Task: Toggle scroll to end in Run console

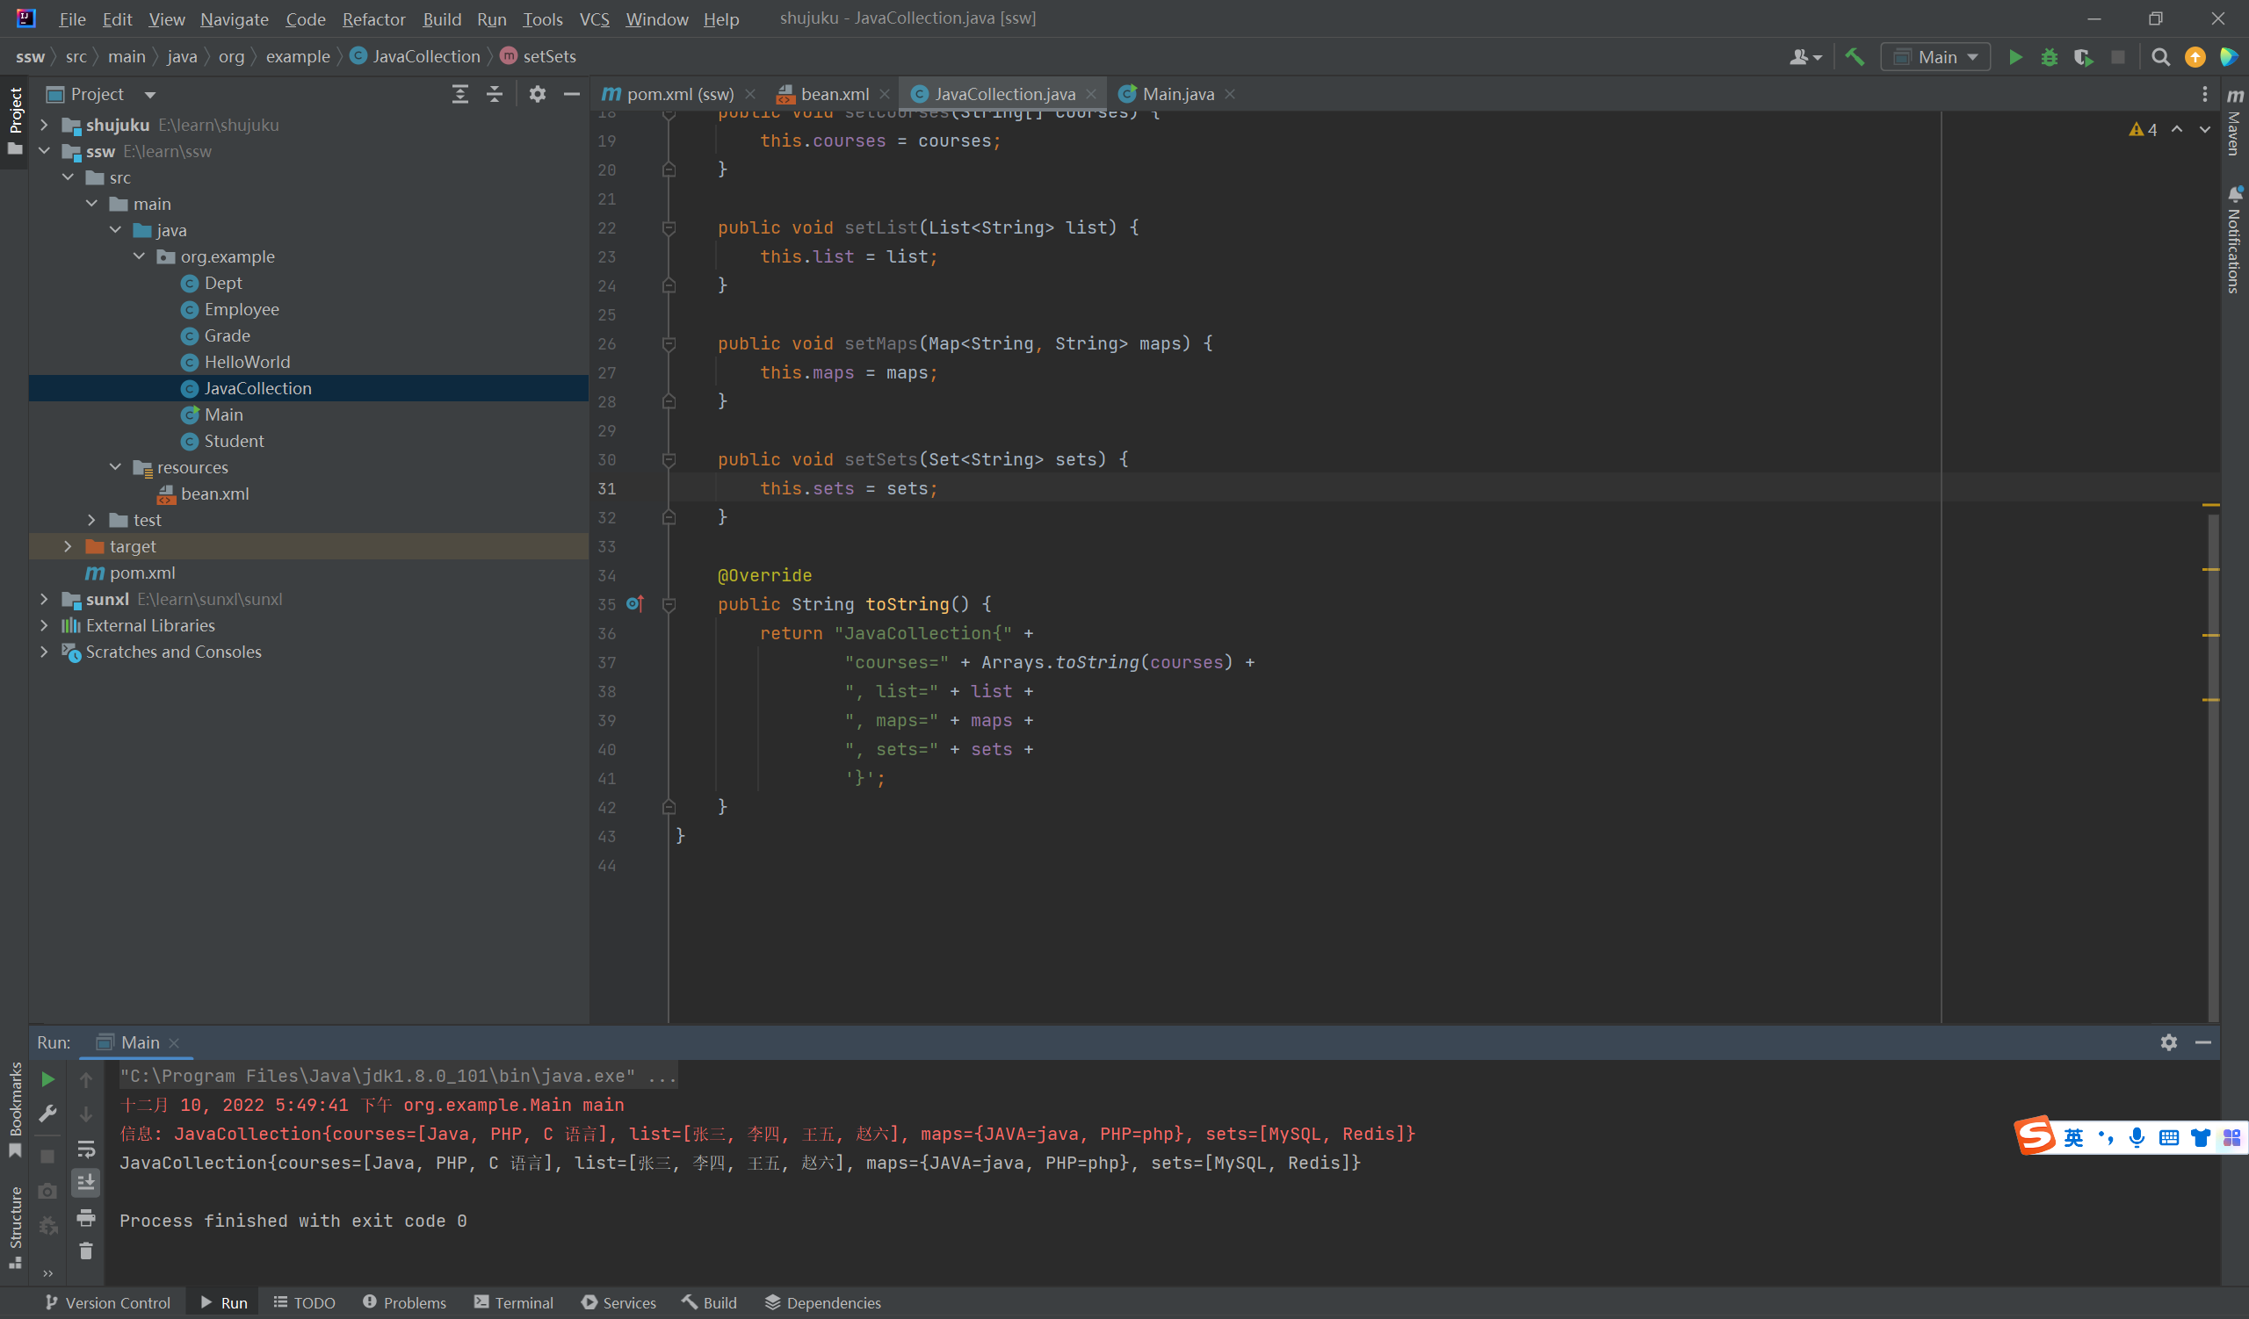Action: [x=86, y=1183]
